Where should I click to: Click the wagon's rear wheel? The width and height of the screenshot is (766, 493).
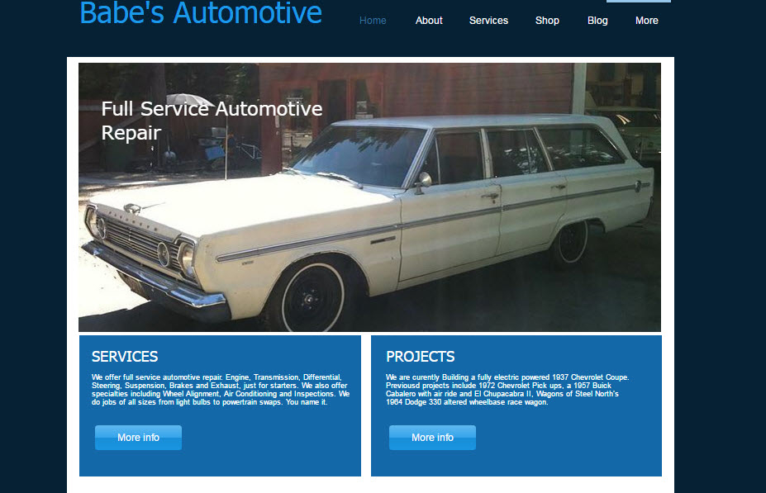point(569,243)
